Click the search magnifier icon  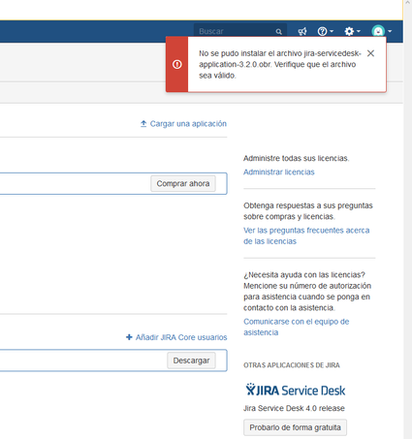[x=278, y=32]
